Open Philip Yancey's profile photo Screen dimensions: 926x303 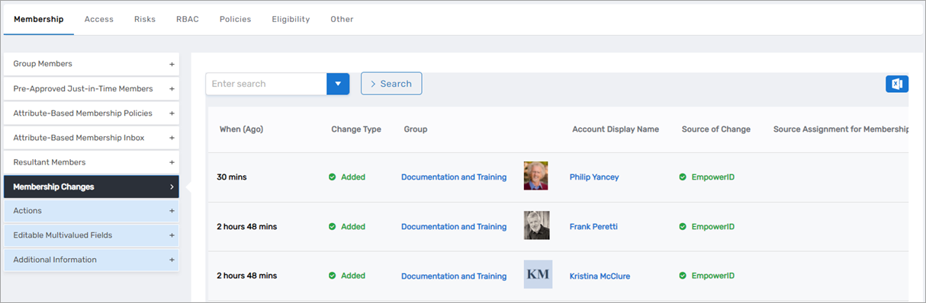536,176
